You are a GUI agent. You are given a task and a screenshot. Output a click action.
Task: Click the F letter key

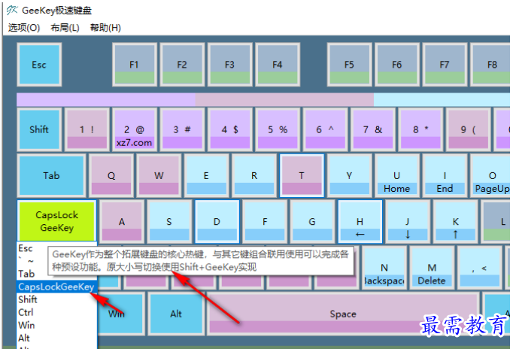click(x=265, y=221)
